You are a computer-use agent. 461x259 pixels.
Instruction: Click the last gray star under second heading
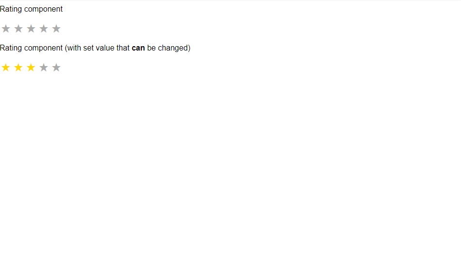[56, 68]
